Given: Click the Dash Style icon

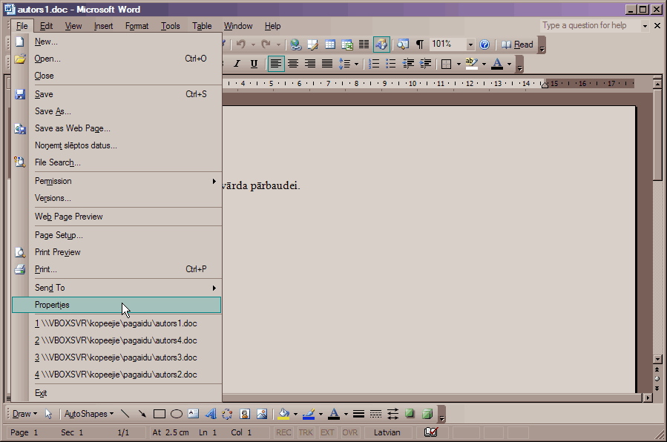Looking at the screenshot, I should point(375,414).
